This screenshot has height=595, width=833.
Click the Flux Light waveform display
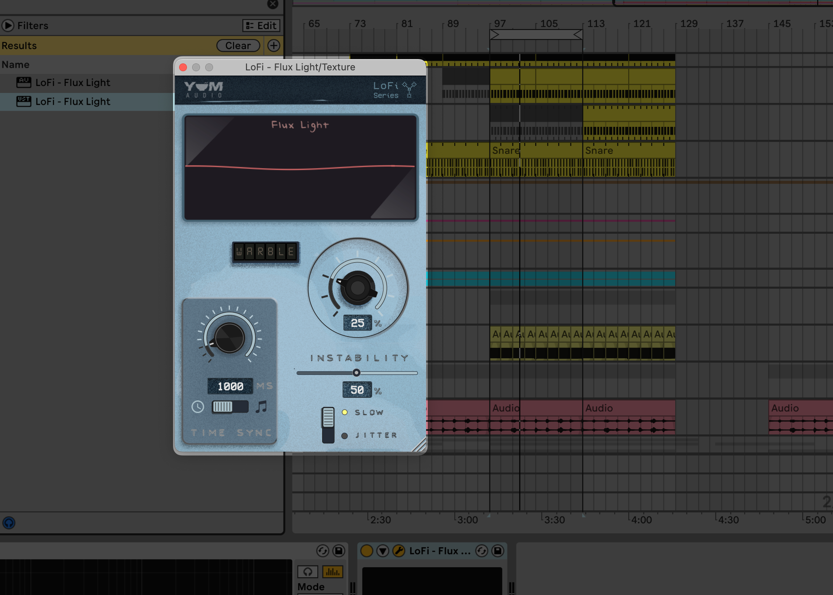tap(300, 168)
